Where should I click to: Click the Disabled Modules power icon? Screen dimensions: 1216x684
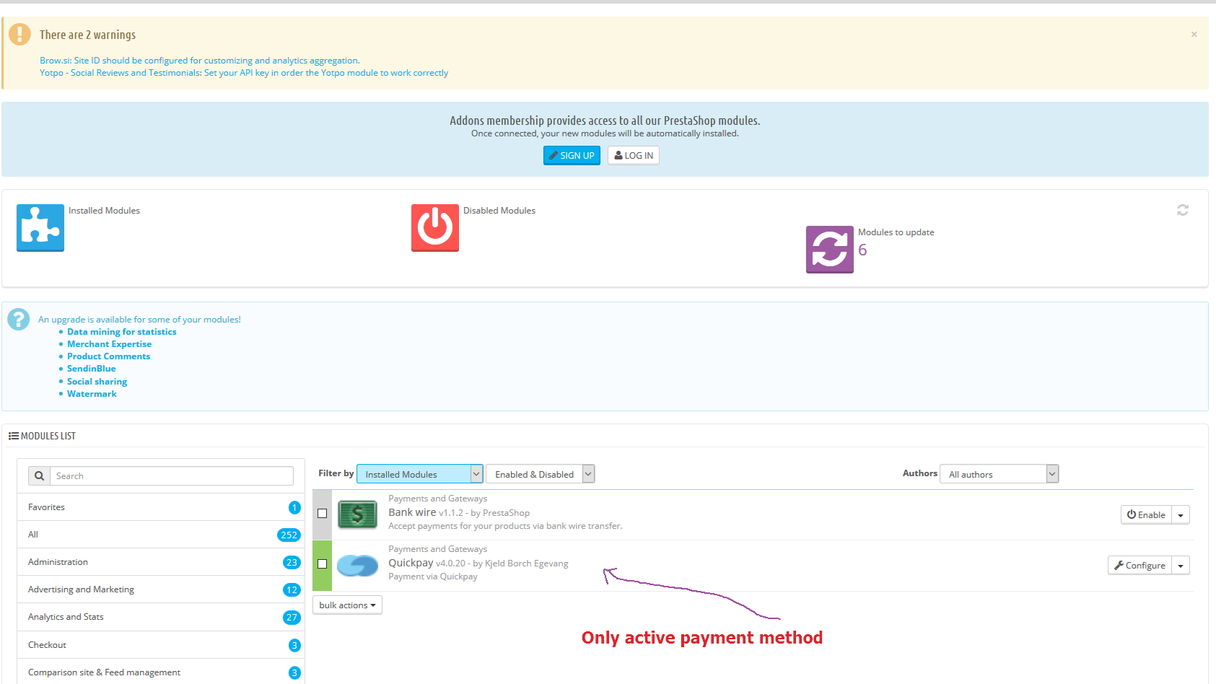435,228
